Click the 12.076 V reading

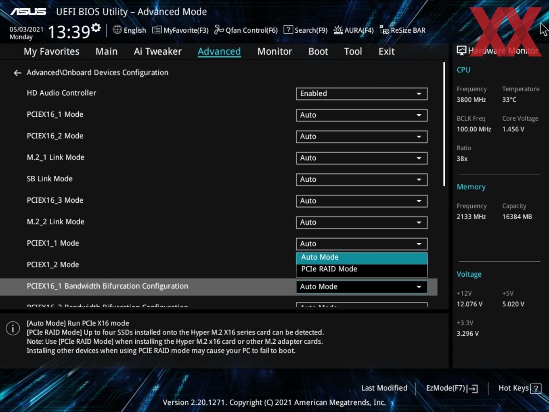469,304
